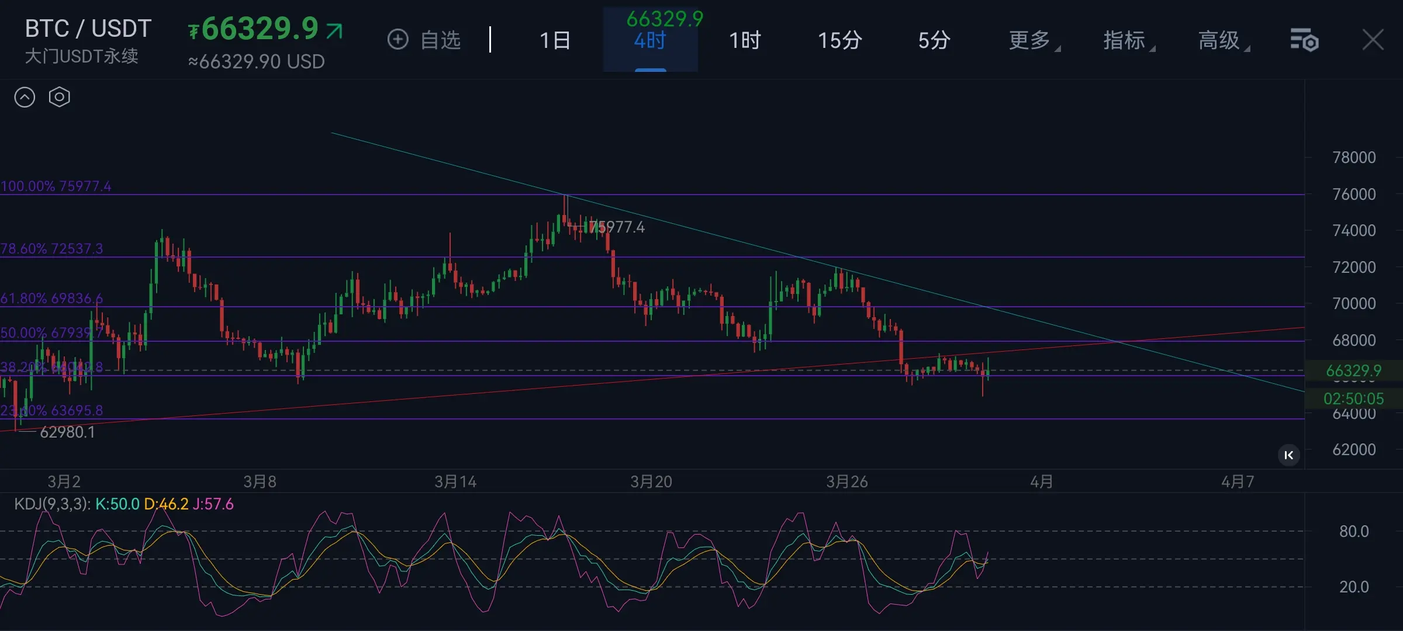The height and width of the screenshot is (631, 1403).
Task: Open chart settings hexagon icon
Action: click(x=59, y=97)
